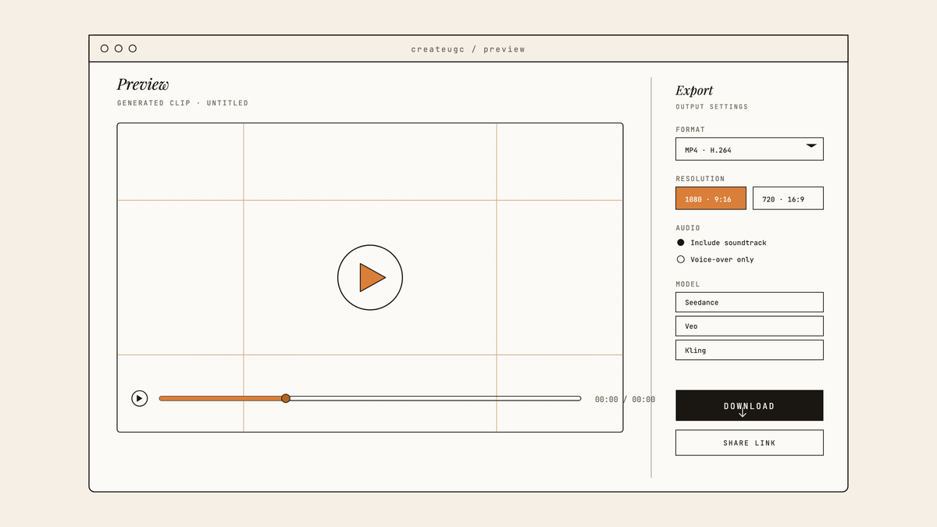Click the Format dropdown arrow

(811, 146)
